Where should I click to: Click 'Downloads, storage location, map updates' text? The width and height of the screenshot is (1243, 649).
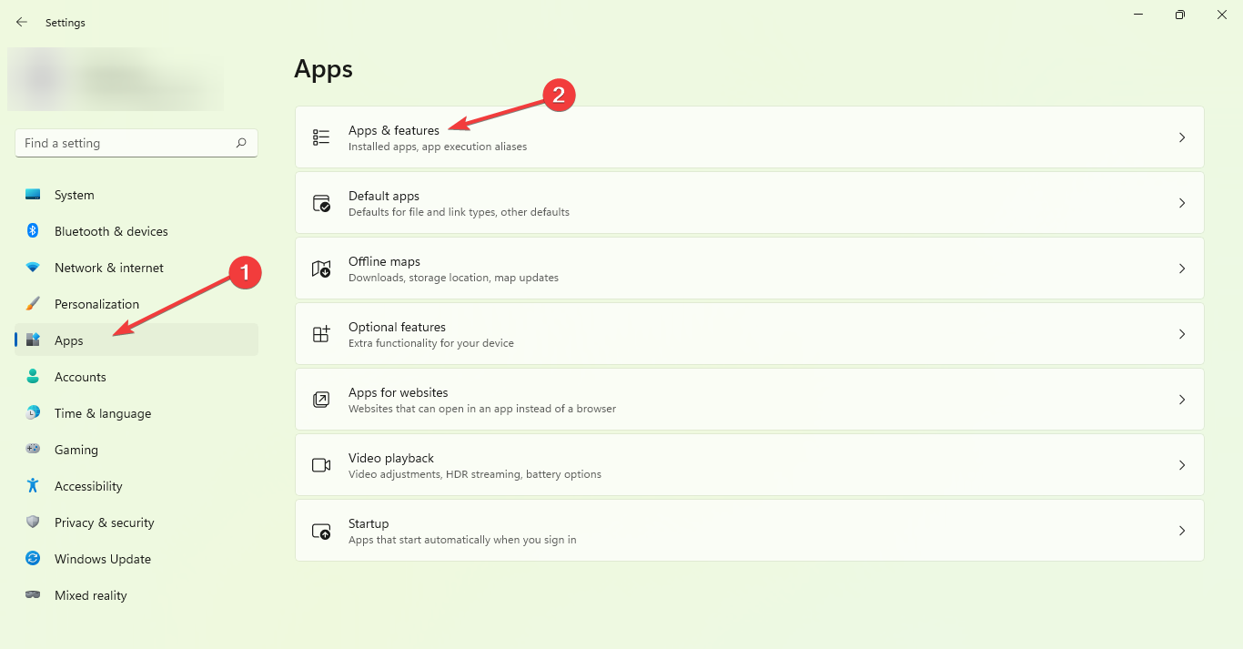(x=453, y=278)
